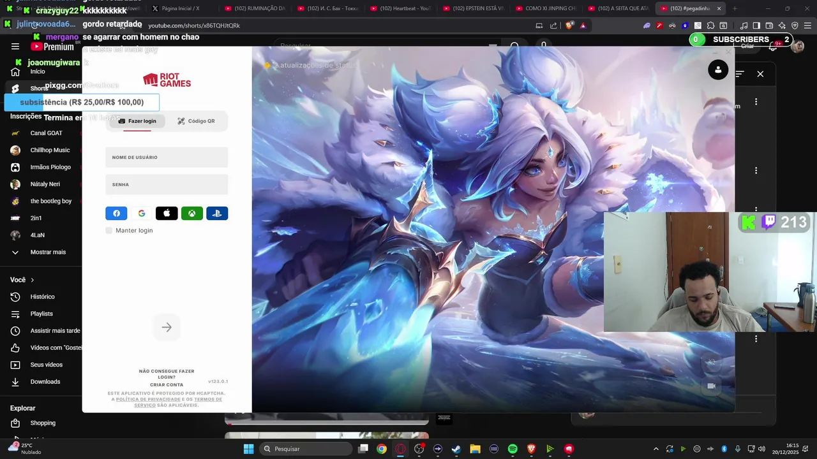Sign in with PlayStation in Riot login
The image size is (817, 459).
coord(217,214)
